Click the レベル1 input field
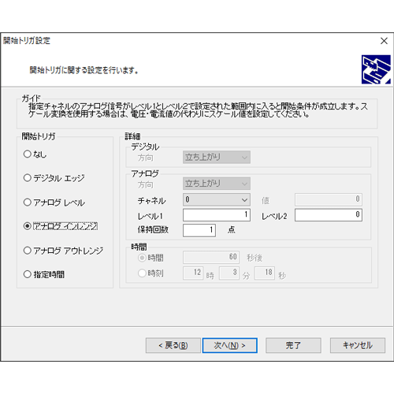This screenshot has width=394, height=394. [x=217, y=215]
